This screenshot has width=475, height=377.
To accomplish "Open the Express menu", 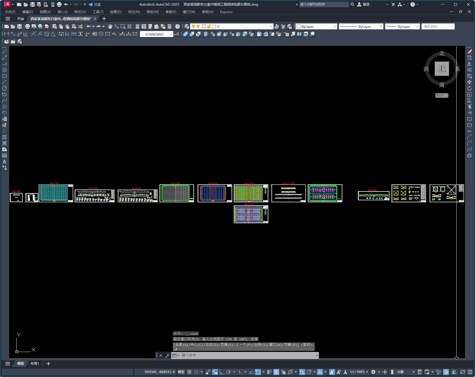I will 226,12.
